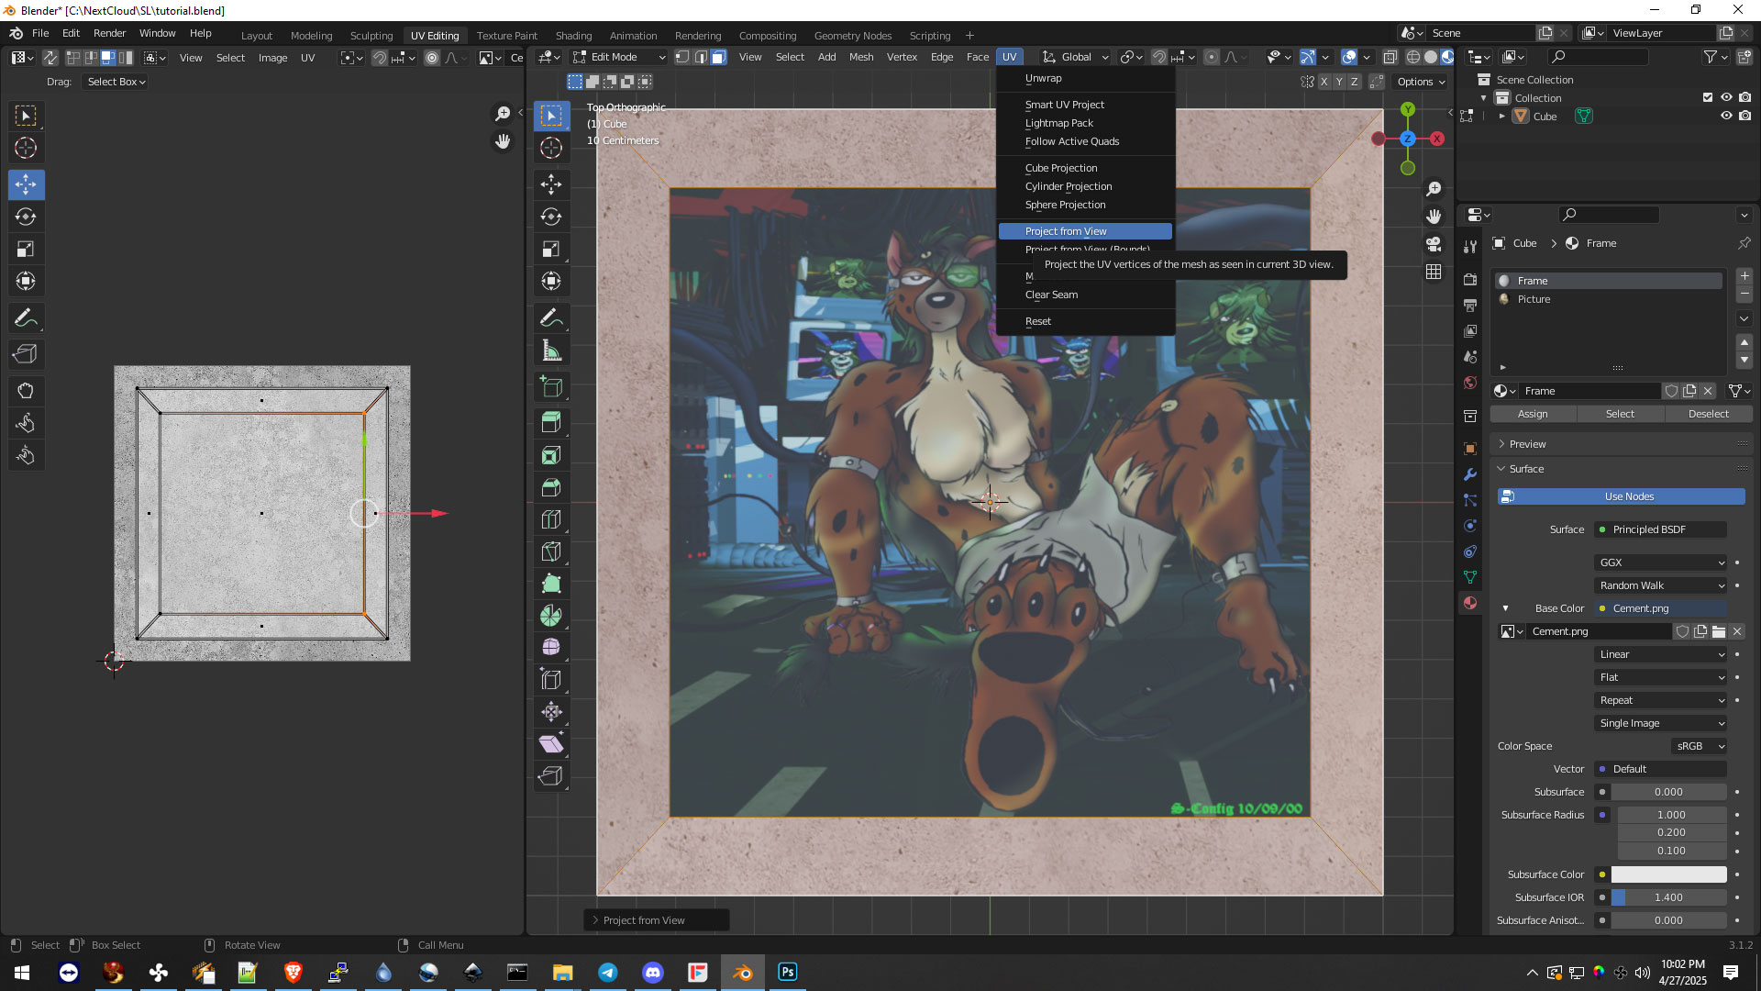
Task: Open Photoshop from the Windows taskbar
Action: [x=788, y=972]
